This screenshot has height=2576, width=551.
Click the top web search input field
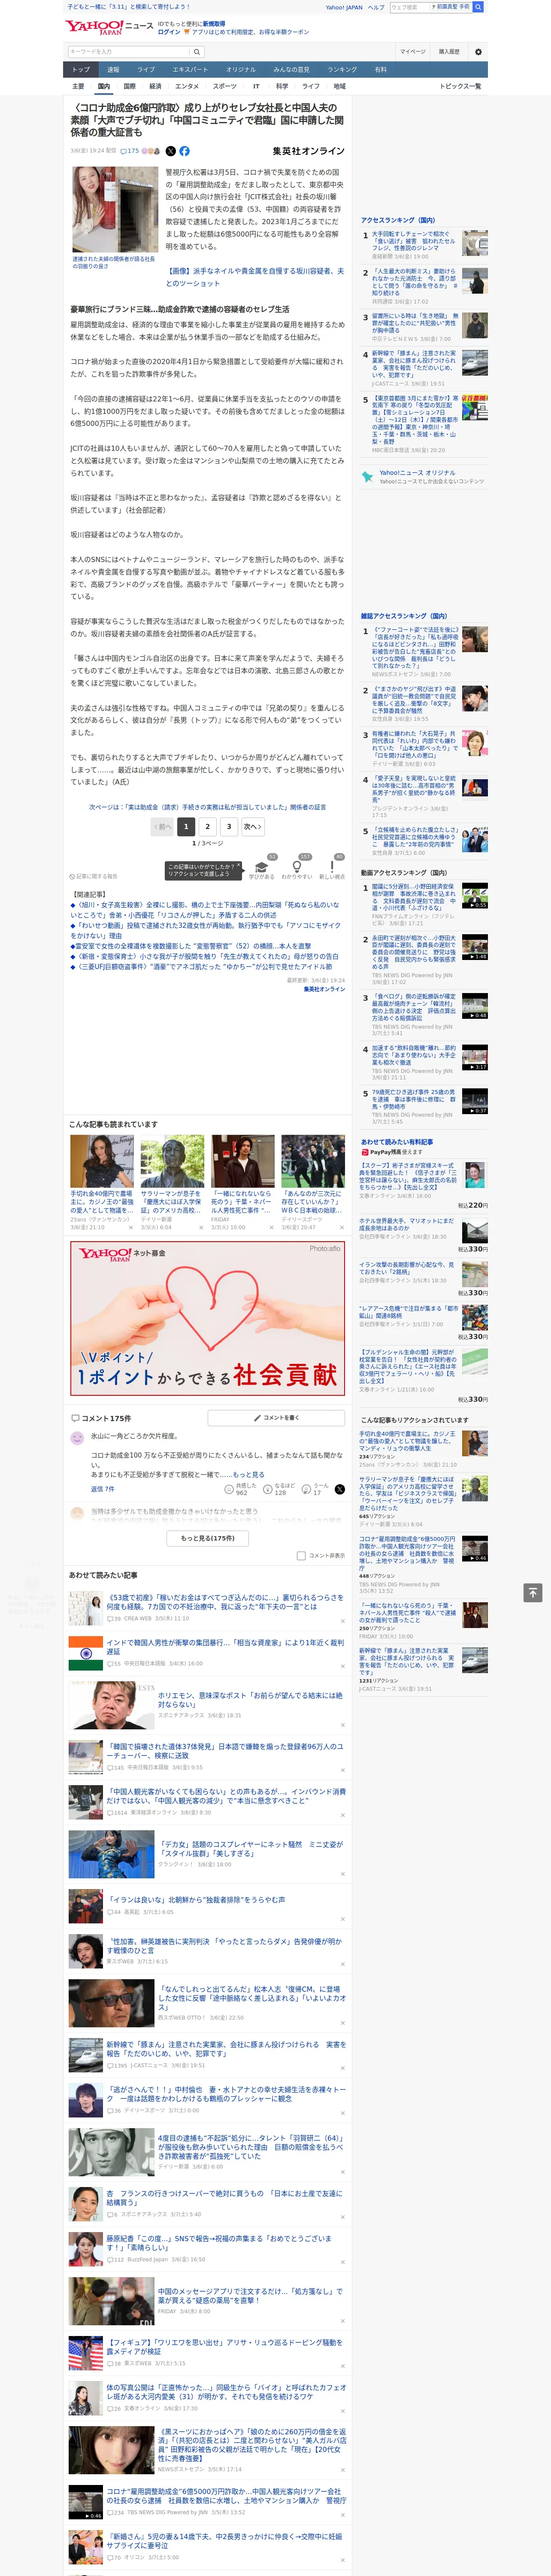tap(410, 7)
